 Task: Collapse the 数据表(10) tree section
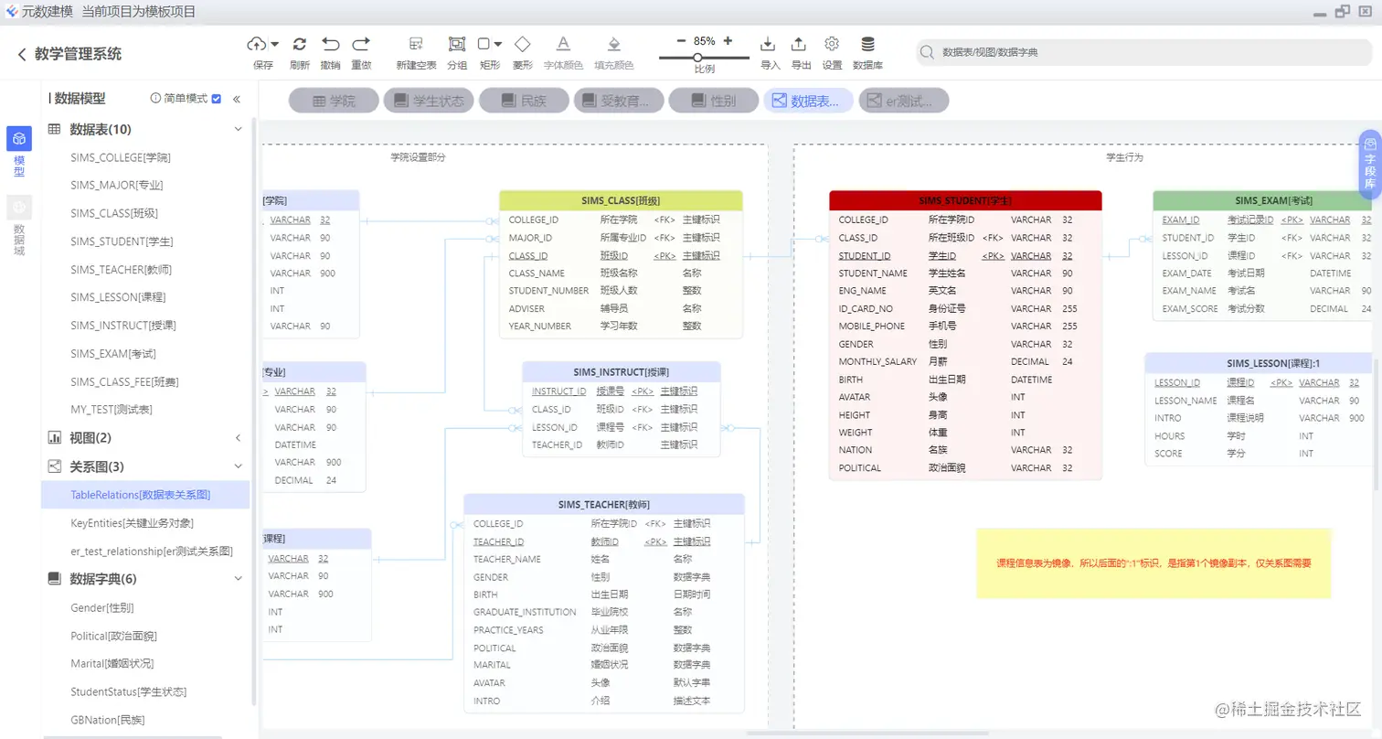point(239,130)
